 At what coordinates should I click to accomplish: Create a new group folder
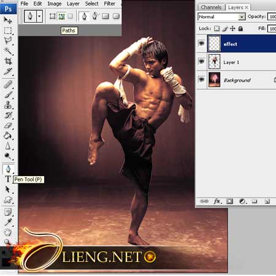[255, 201]
